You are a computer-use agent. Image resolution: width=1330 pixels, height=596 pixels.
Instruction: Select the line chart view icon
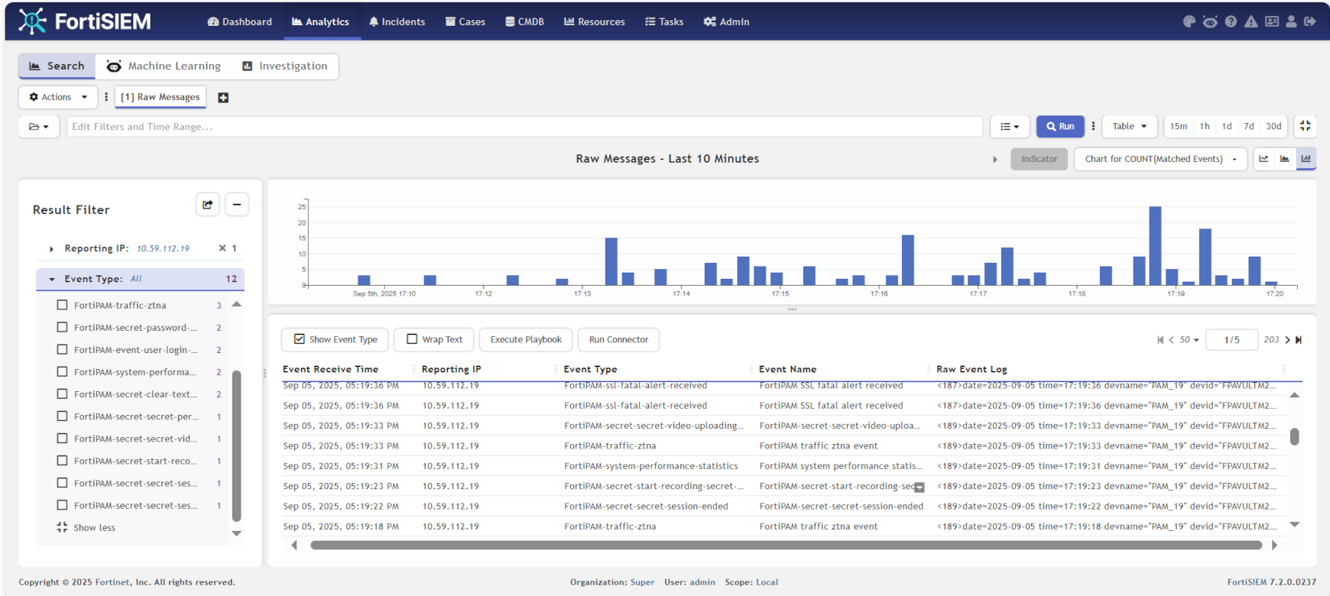(x=1263, y=159)
